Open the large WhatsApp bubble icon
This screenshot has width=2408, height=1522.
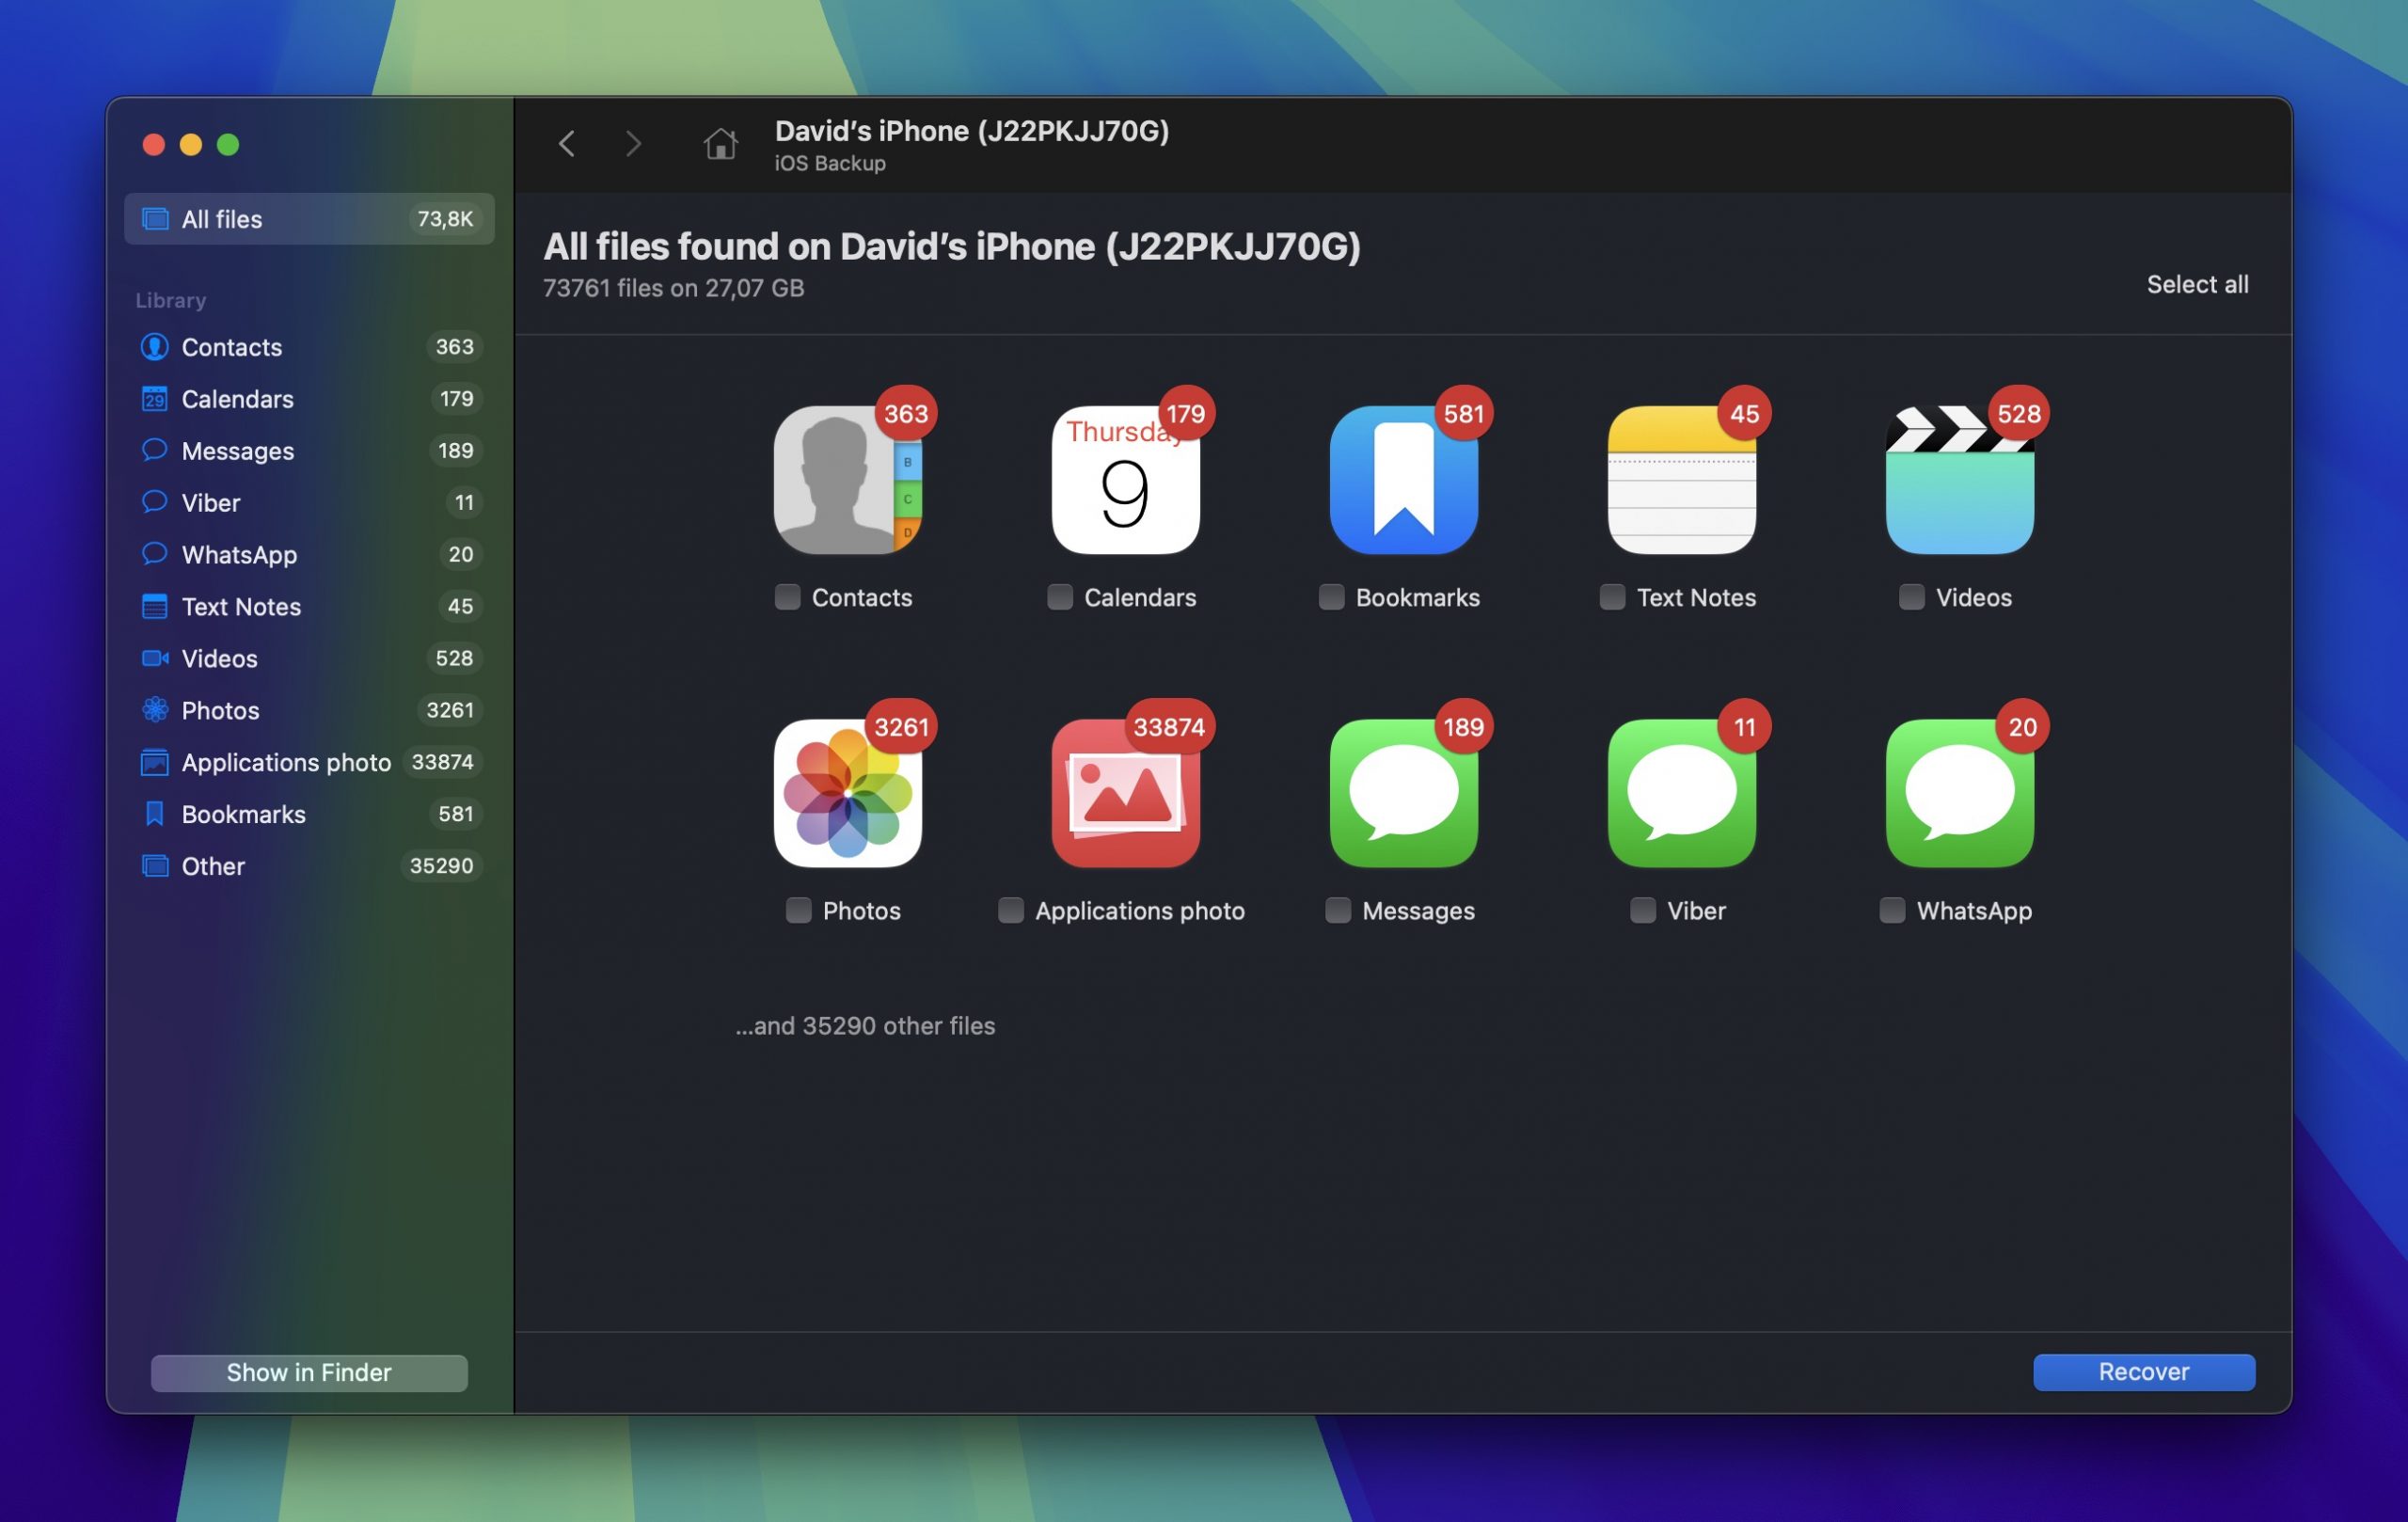point(1959,793)
